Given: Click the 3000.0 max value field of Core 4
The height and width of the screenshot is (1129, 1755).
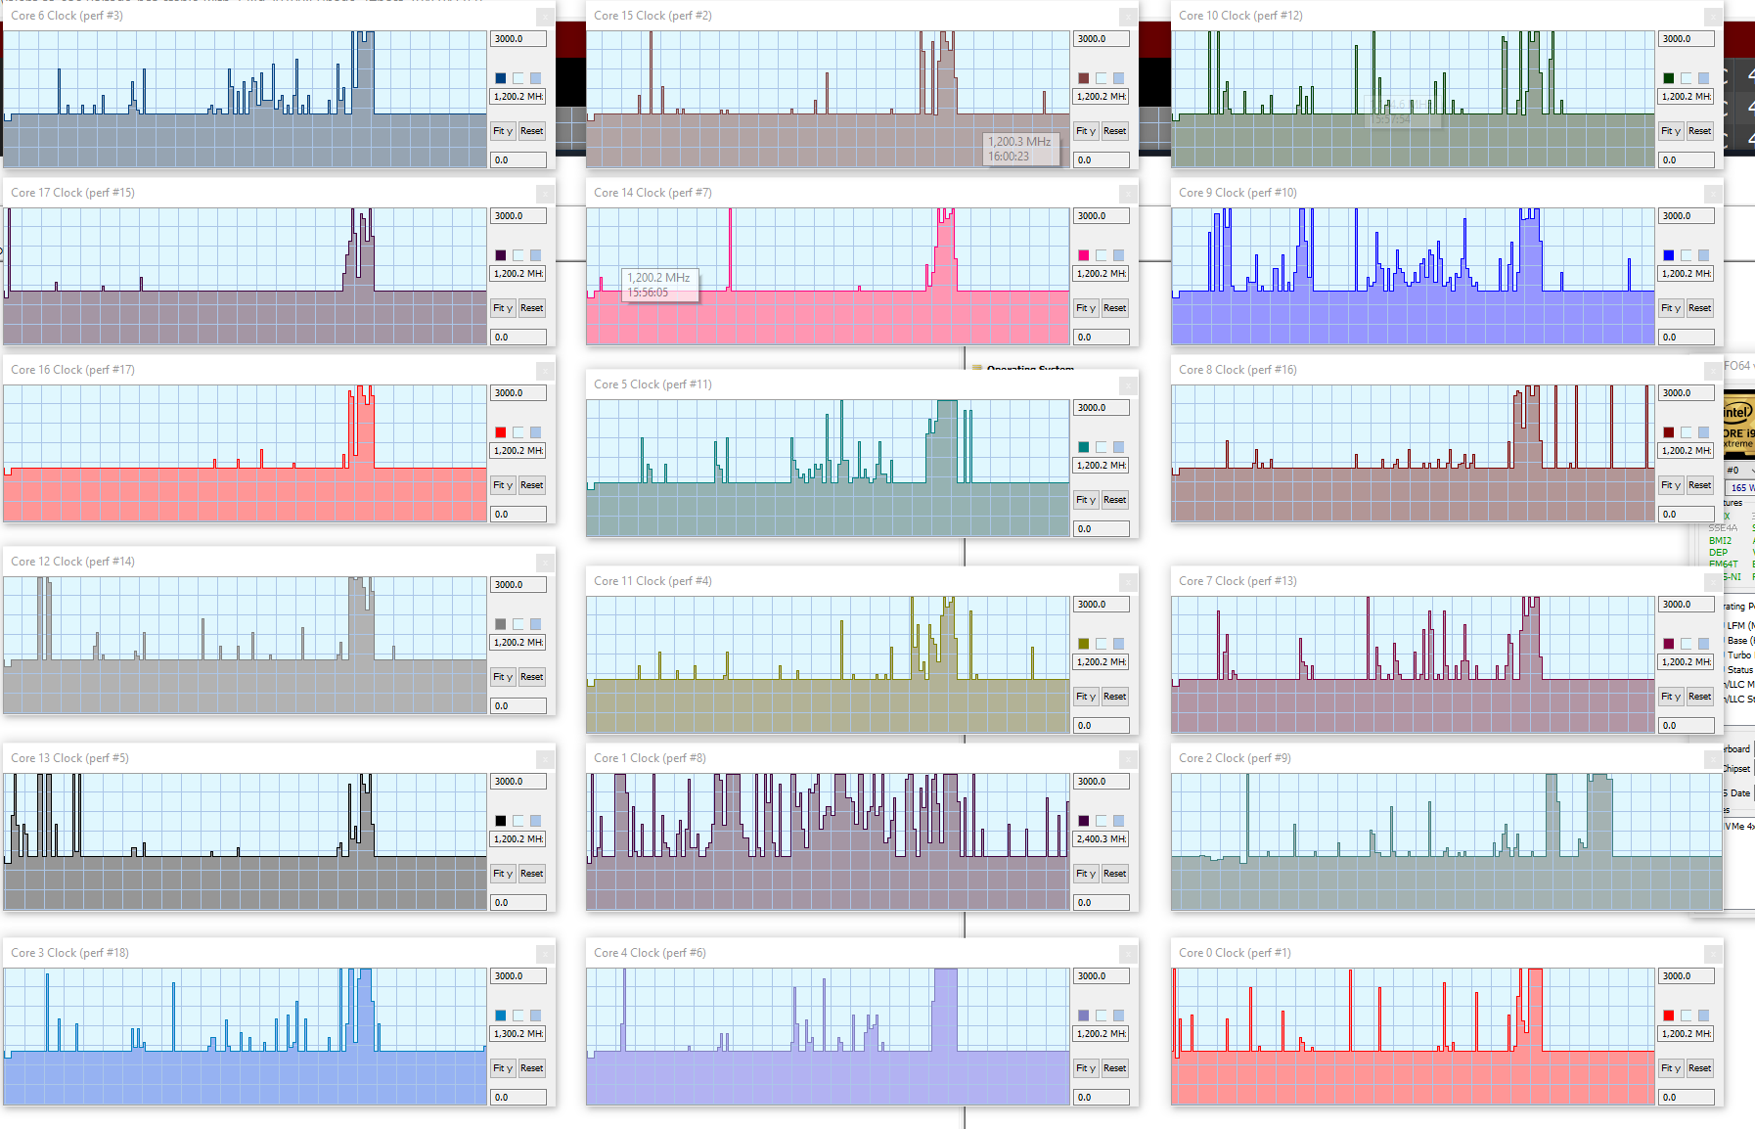Looking at the screenshot, I should [1101, 976].
